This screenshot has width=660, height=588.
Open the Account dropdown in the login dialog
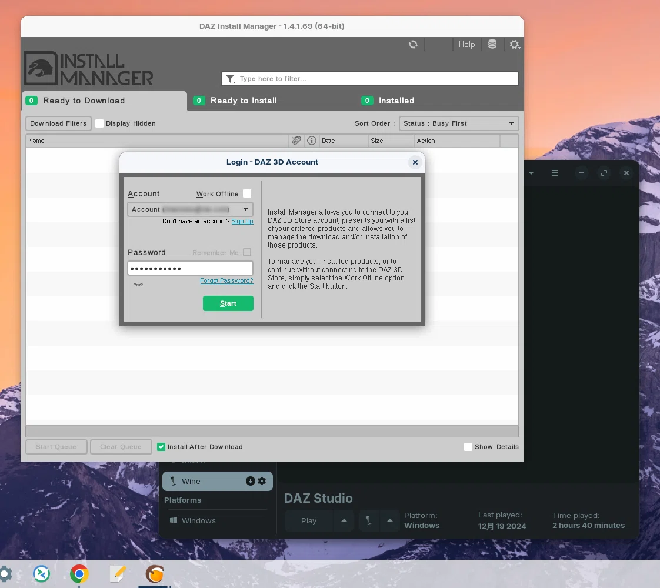point(190,209)
